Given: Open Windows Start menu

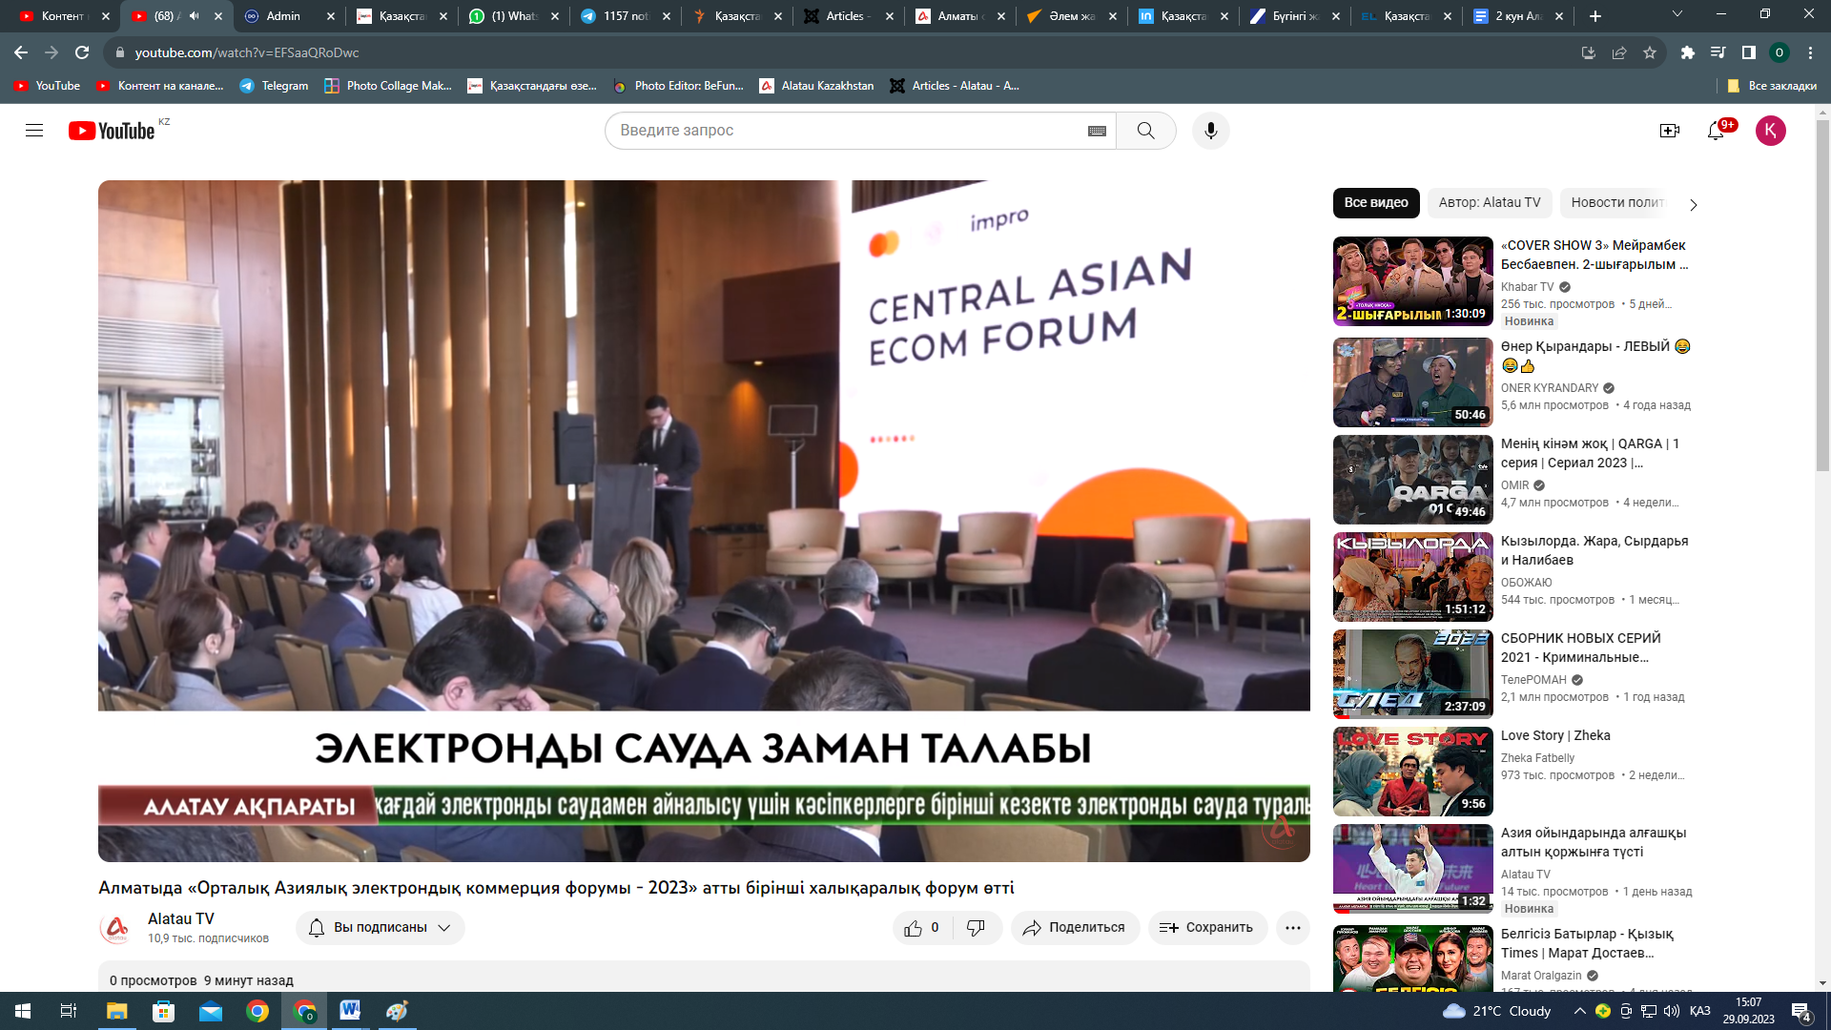Looking at the screenshot, I should tap(23, 1011).
